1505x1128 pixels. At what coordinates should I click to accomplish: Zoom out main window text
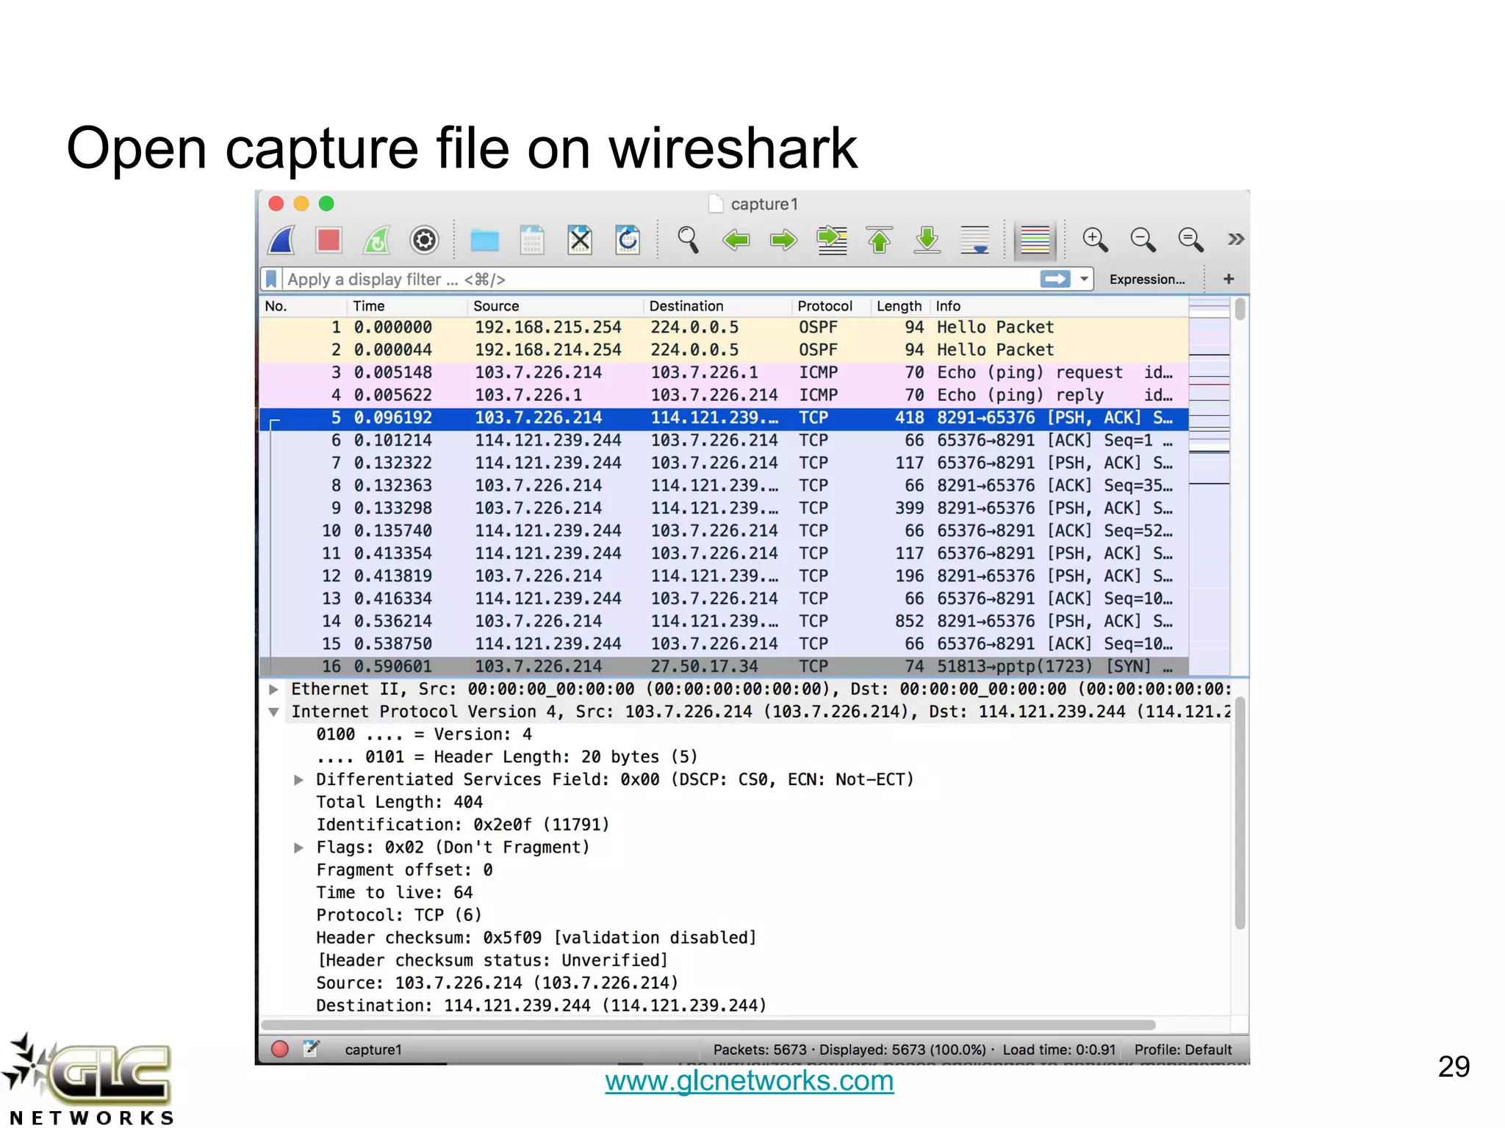[x=1143, y=240]
